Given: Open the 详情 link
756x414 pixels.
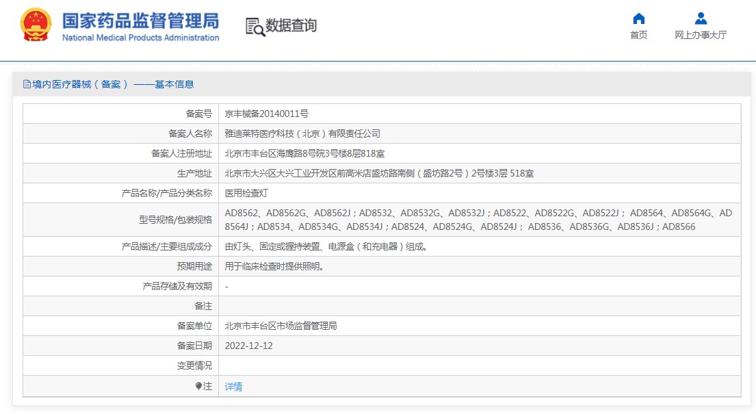Looking at the screenshot, I should pos(233,387).
